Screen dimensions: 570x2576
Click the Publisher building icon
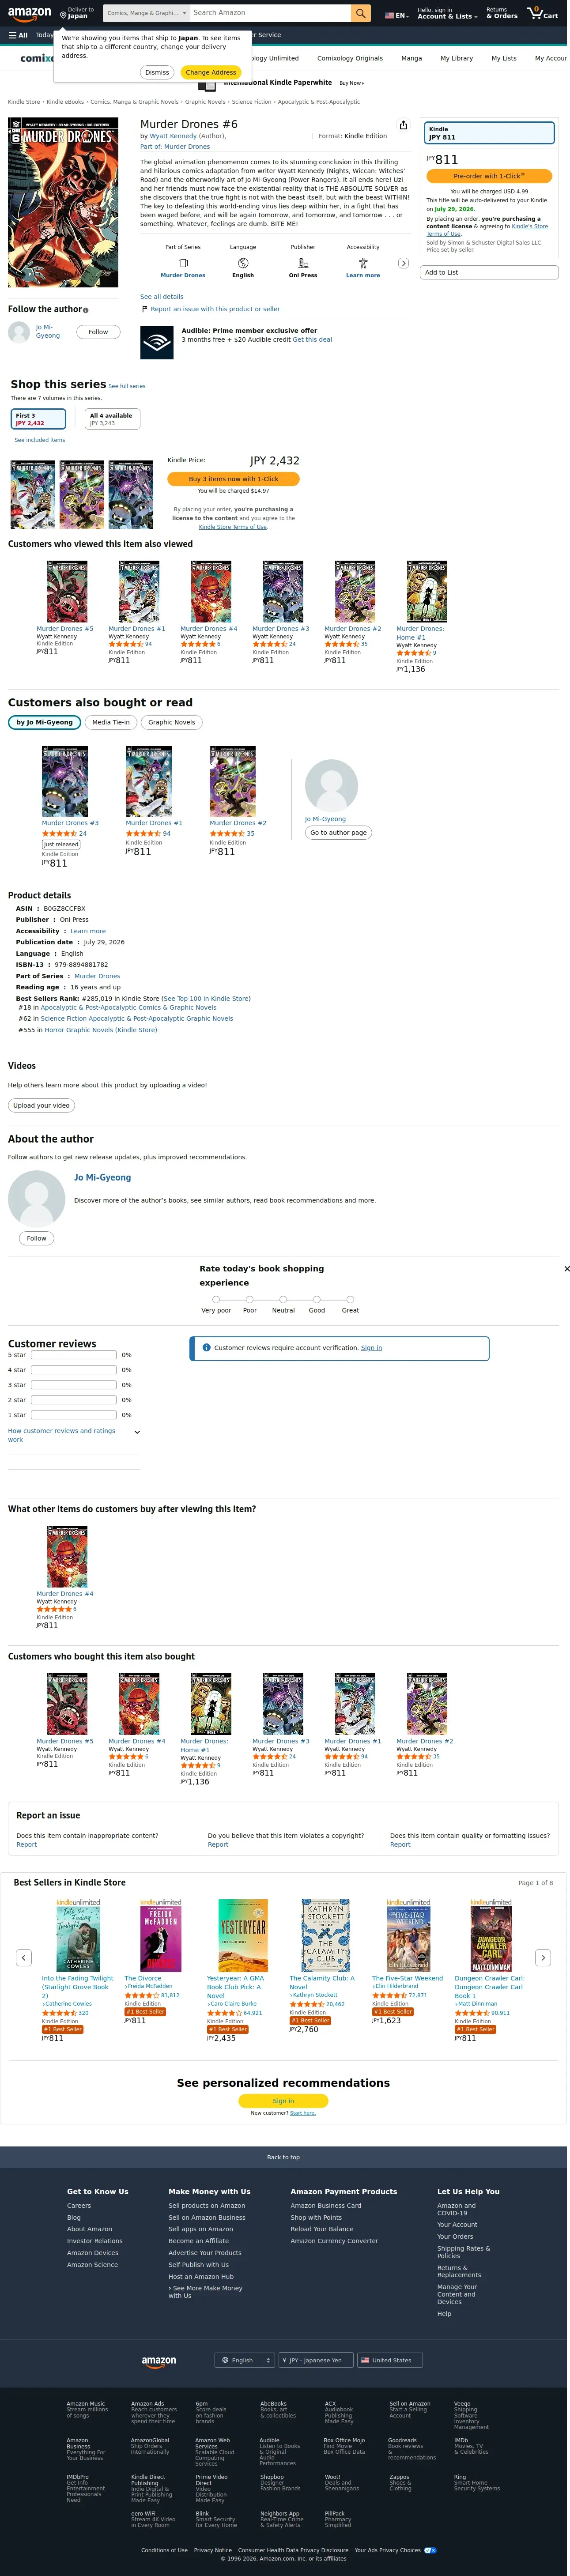pos(303,263)
